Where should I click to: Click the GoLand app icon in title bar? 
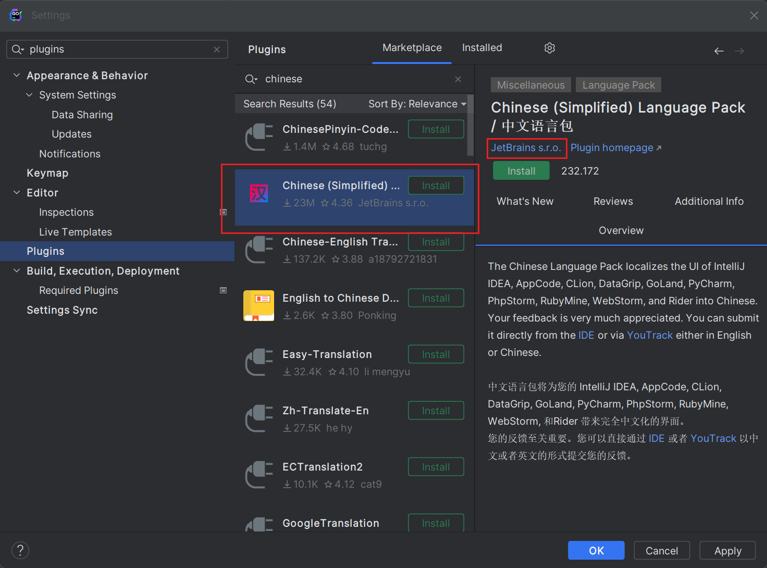coord(16,15)
